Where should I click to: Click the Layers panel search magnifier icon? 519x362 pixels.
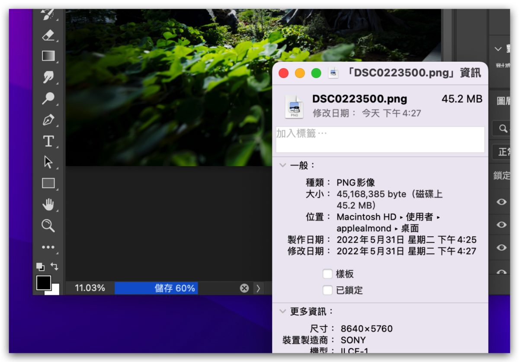click(503, 128)
